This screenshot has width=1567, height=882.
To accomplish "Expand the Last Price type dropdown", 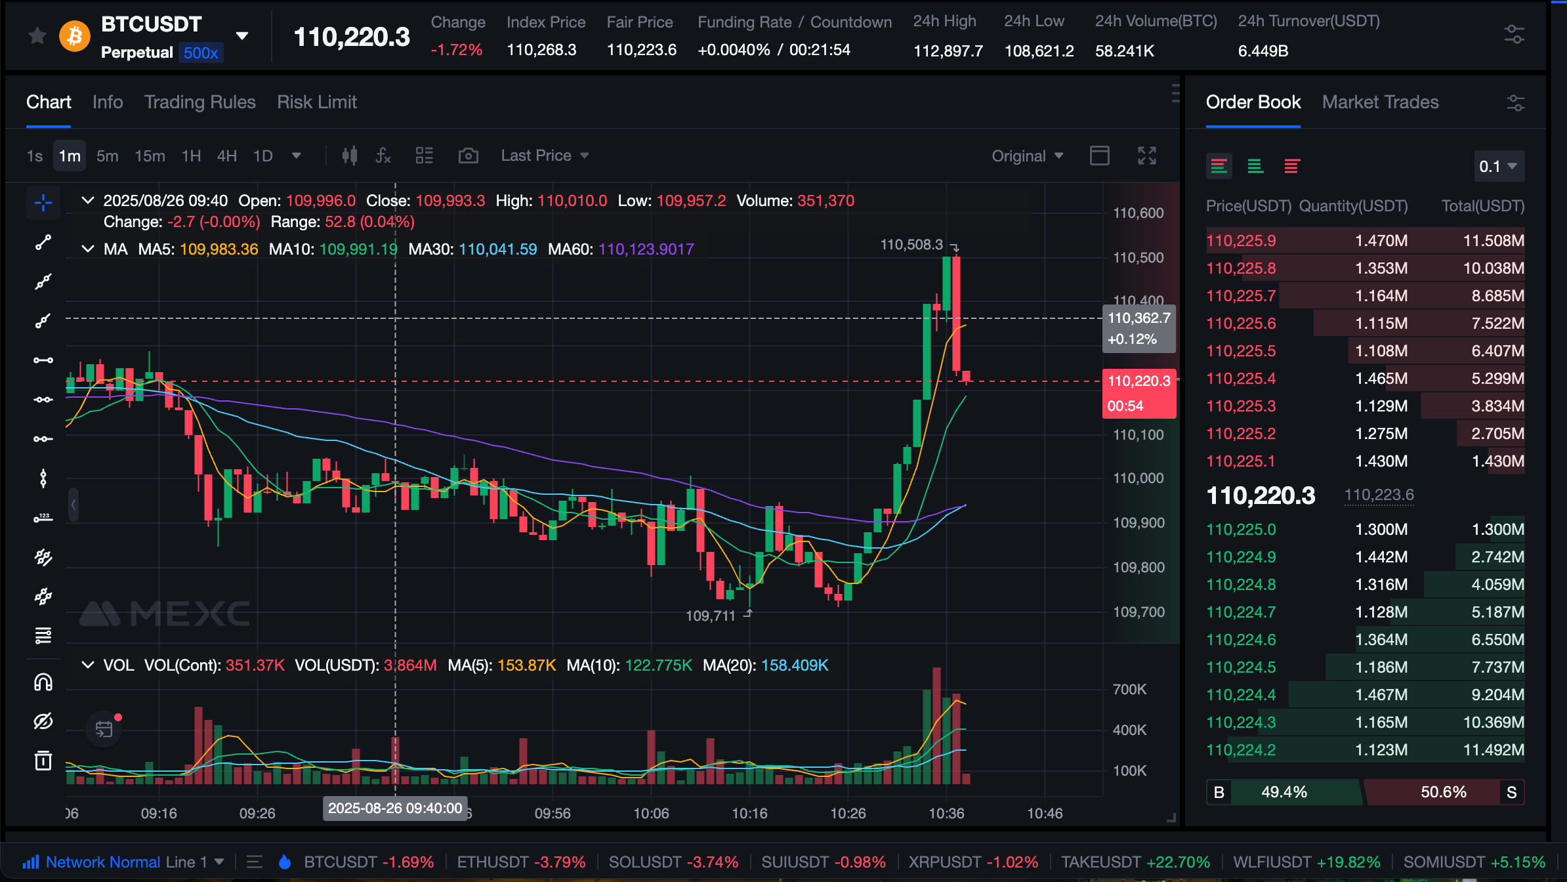I will point(545,156).
